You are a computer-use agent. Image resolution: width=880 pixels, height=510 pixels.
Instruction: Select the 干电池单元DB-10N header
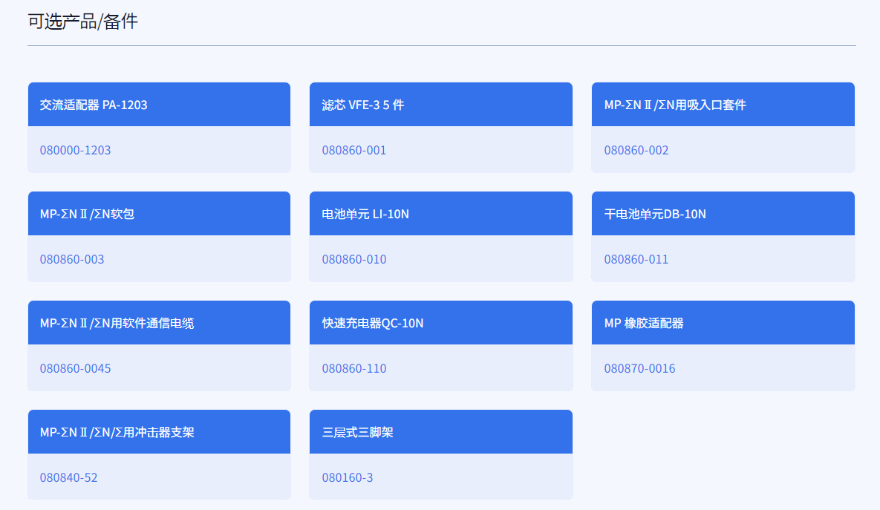tap(723, 213)
